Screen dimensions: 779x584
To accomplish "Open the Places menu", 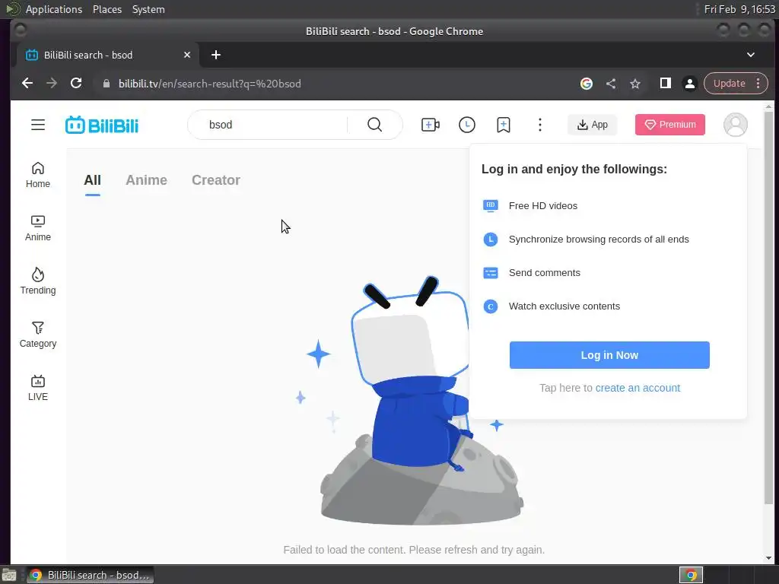I will [x=107, y=9].
